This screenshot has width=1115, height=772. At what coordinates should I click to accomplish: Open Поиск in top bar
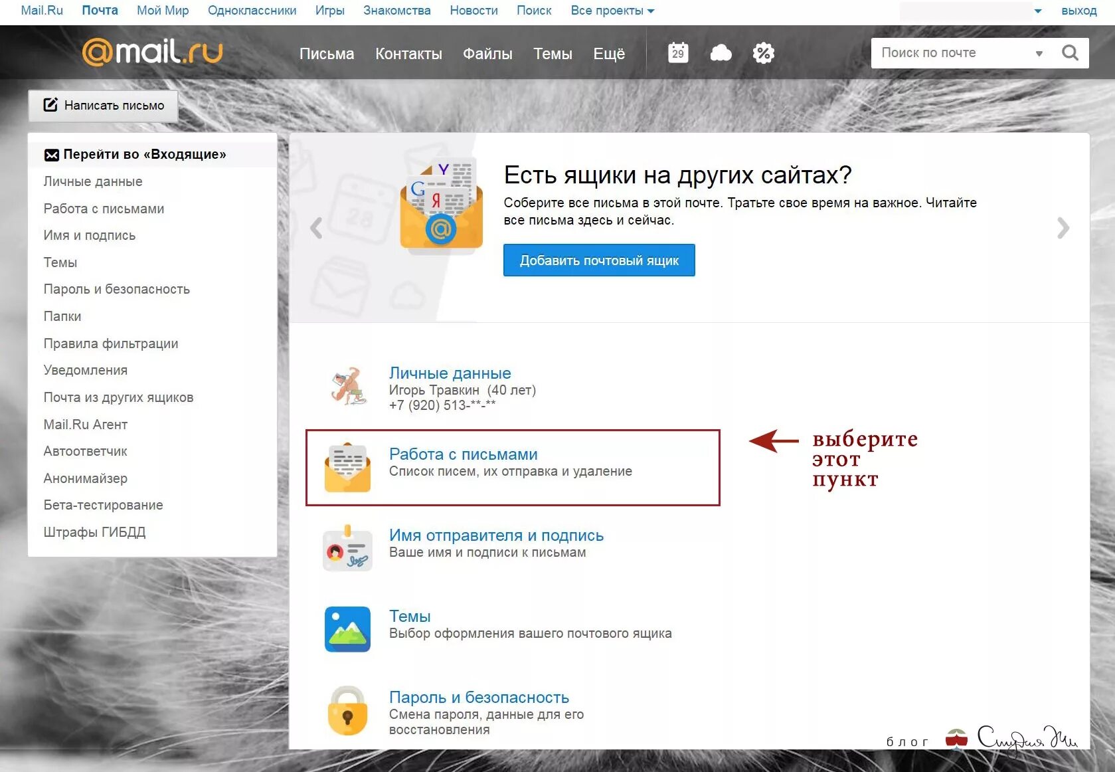534,11
